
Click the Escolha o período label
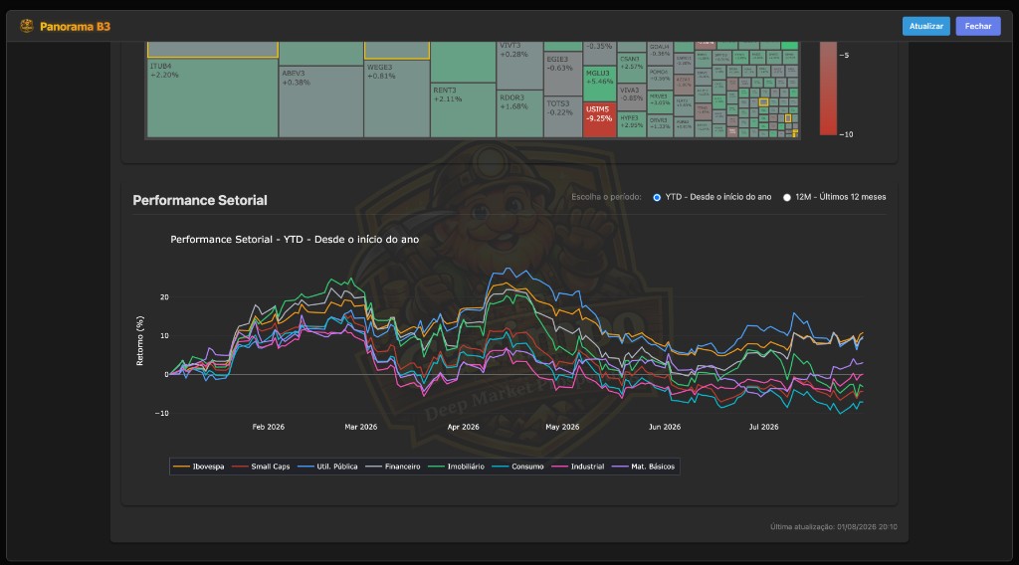[606, 197]
